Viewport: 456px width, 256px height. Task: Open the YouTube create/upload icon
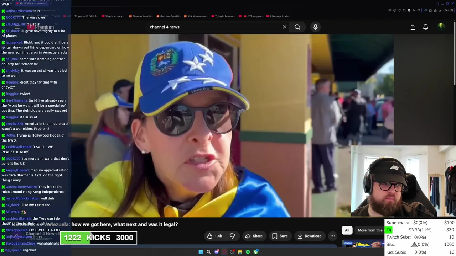click(413, 27)
